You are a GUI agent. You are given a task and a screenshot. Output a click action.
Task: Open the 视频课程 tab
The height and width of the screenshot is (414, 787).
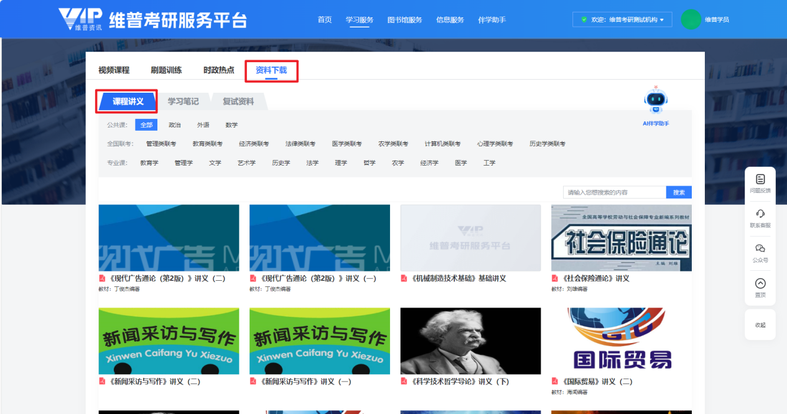114,70
